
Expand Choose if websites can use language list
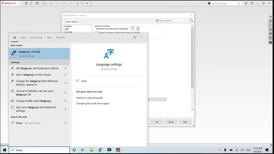[x=66, y=93]
